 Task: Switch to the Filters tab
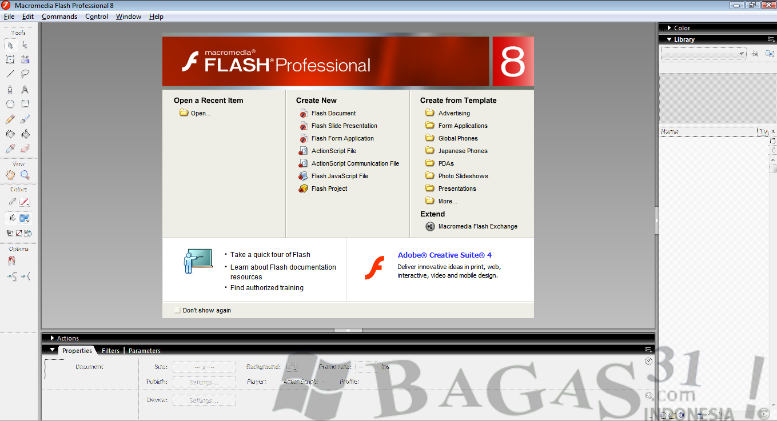pos(110,351)
